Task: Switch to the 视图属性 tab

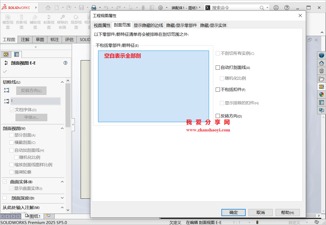Action: click(x=102, y=25)
